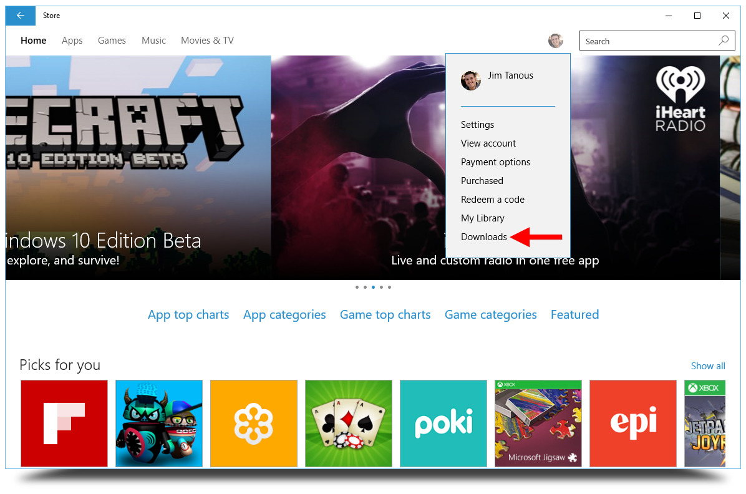Viewport: 746px width, 494px height.
Task: Open the Flipboard app tile
Action: click(x=64, y=423)
